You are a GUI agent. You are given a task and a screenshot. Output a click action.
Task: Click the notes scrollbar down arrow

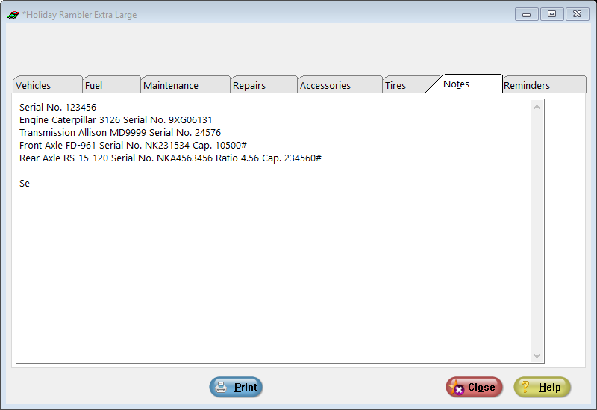click(x=537, y=356)
